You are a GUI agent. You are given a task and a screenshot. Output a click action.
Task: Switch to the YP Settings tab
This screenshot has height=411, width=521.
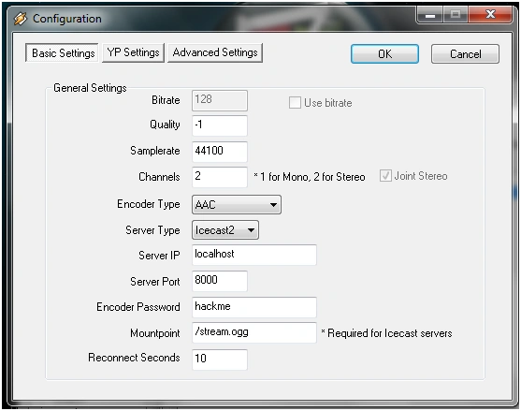pyautogui.click(x=133, y=52)
